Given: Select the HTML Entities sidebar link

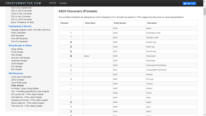Looking at the screenshot, I should (x=17, y=85).
